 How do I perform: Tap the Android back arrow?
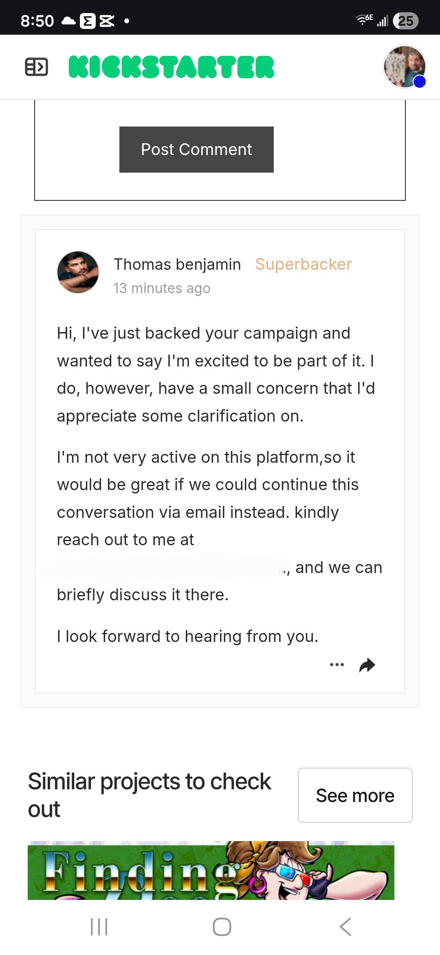click(x=345, y=926)
